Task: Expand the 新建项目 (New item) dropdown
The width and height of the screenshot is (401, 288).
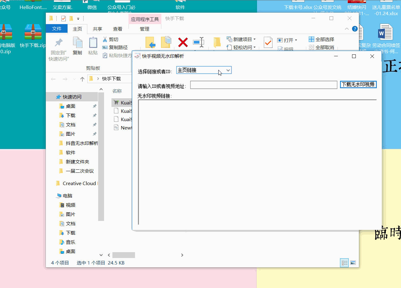Action: coord(255,40)
